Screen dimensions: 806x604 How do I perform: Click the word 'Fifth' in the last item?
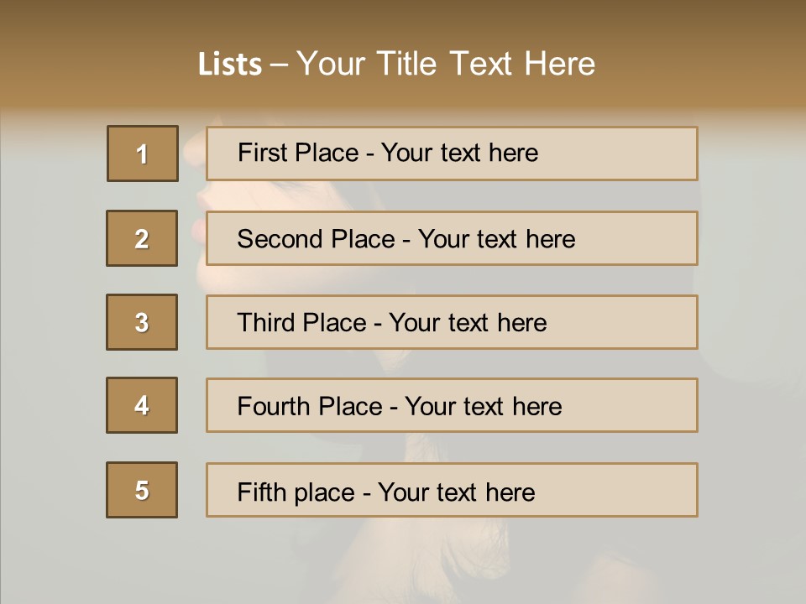coord(261,492)
